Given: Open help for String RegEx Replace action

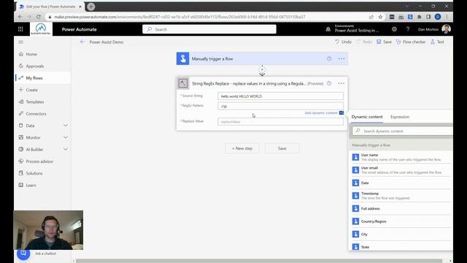Looking at the screenshot, I should (x=329, y=83).
